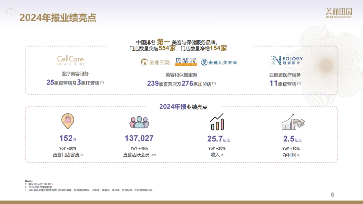Click YoY +20% under 25.7亿元

(217, 148)
